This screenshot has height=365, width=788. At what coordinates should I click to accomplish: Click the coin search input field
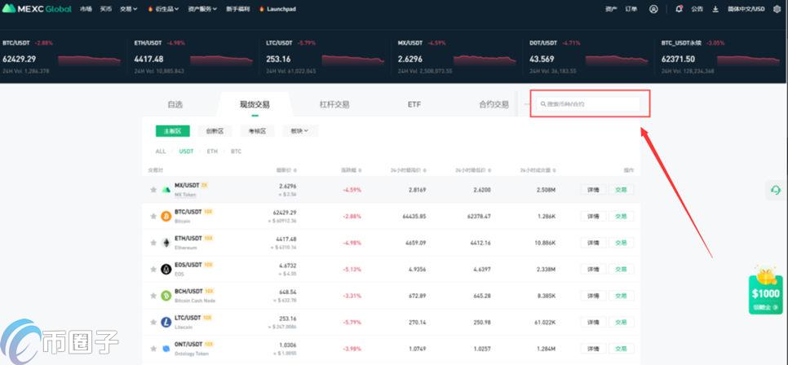[588, 104]
